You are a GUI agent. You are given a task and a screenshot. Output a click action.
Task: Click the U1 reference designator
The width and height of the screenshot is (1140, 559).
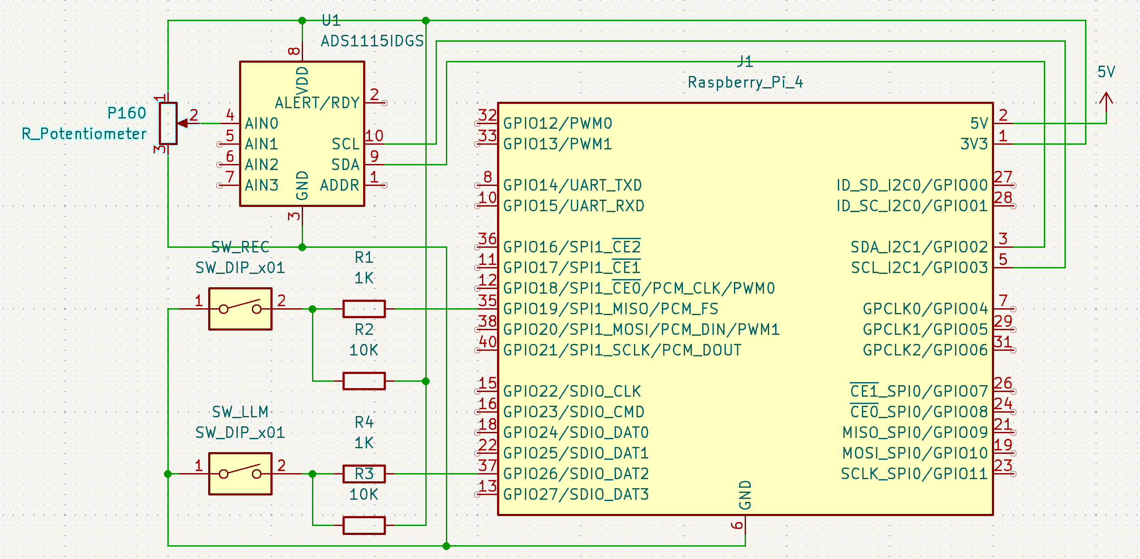click(331, 20)
